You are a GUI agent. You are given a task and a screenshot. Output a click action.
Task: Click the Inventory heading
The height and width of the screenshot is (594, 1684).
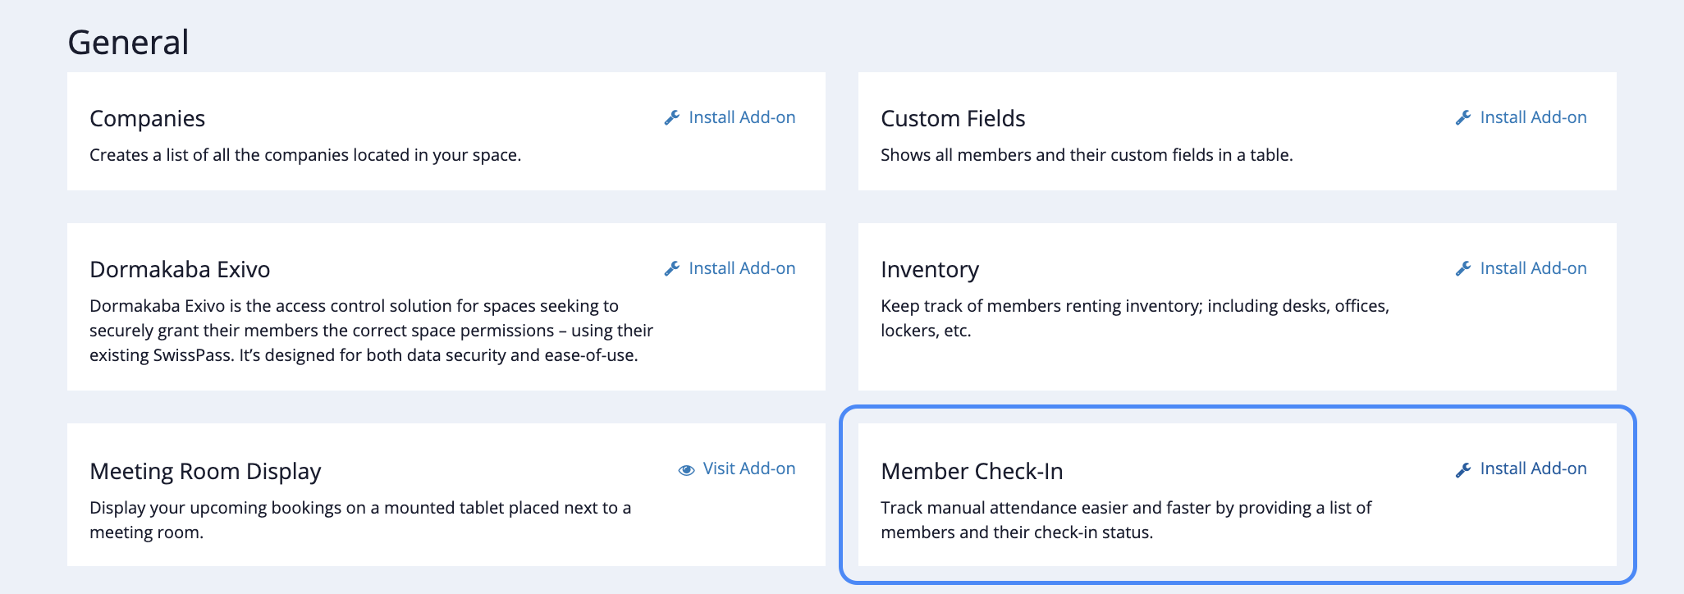(930, 270)
